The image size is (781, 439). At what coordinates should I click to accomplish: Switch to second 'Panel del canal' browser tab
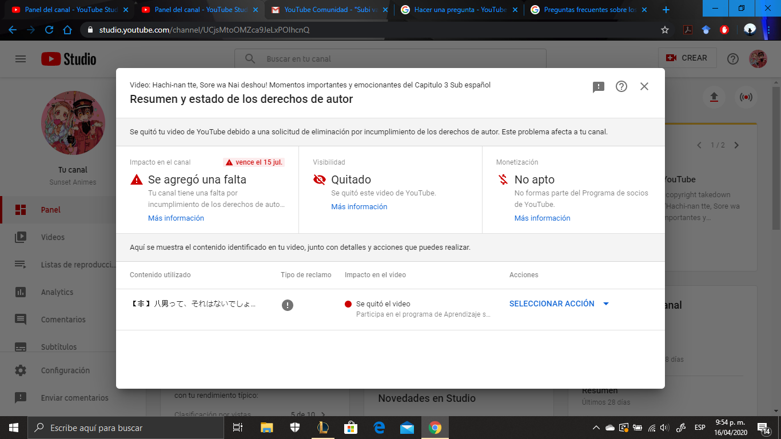(198, 10)
